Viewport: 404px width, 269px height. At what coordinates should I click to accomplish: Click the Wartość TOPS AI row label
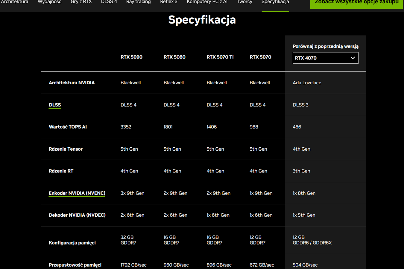pos(68,127)
